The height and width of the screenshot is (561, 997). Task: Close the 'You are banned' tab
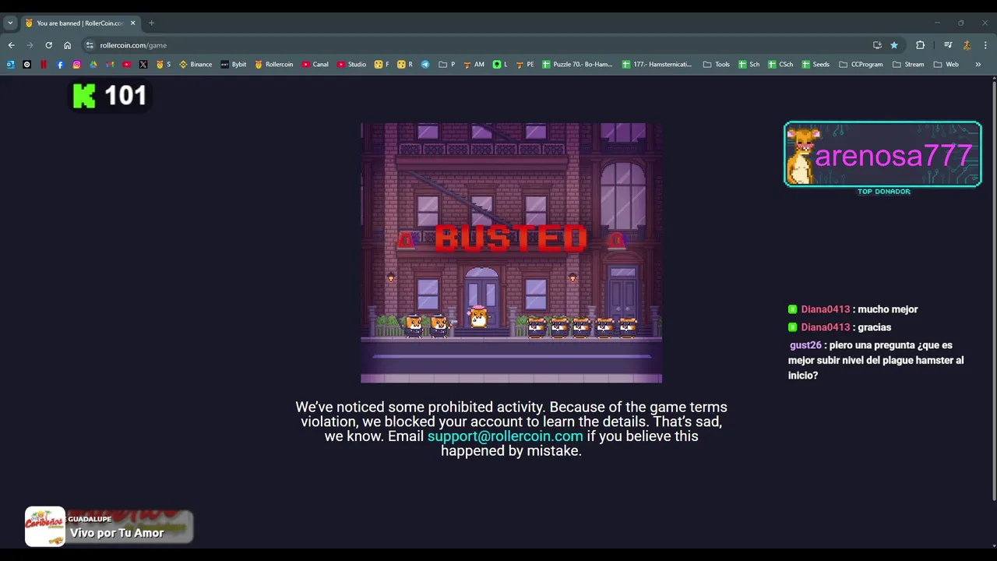(132, 23)
